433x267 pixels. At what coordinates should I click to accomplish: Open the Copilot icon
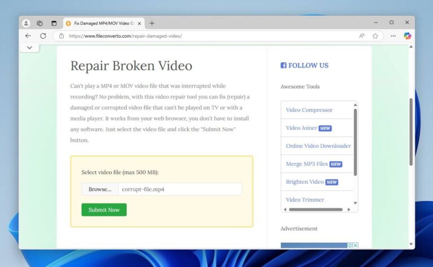(x=407, y=36)
